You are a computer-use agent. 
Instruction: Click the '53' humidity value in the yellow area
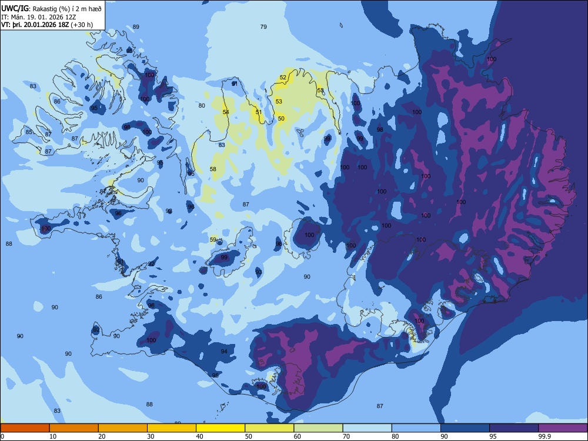point(279,101)
